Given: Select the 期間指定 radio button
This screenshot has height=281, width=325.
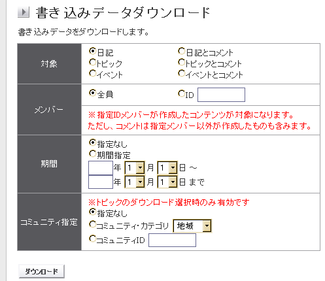Looking at the screenshot, I should click(92, 154).
